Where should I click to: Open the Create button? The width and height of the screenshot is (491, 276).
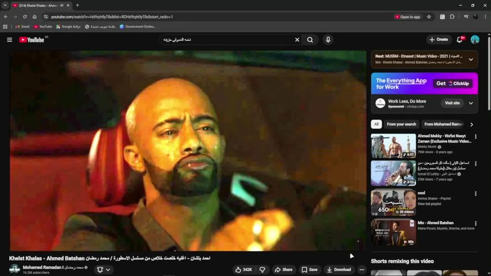pyautogui.click(x=439, y=39)
